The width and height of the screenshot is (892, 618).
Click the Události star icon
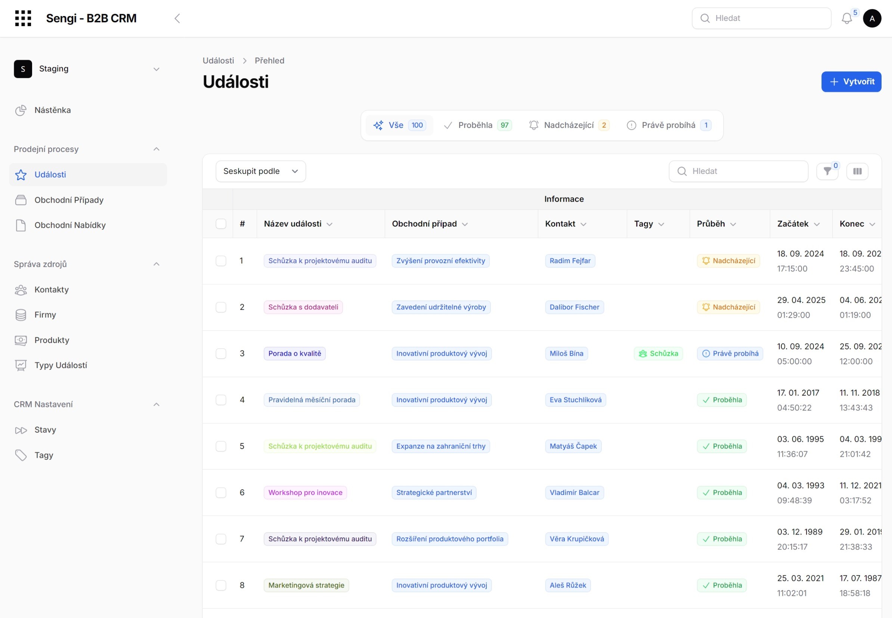21,175
